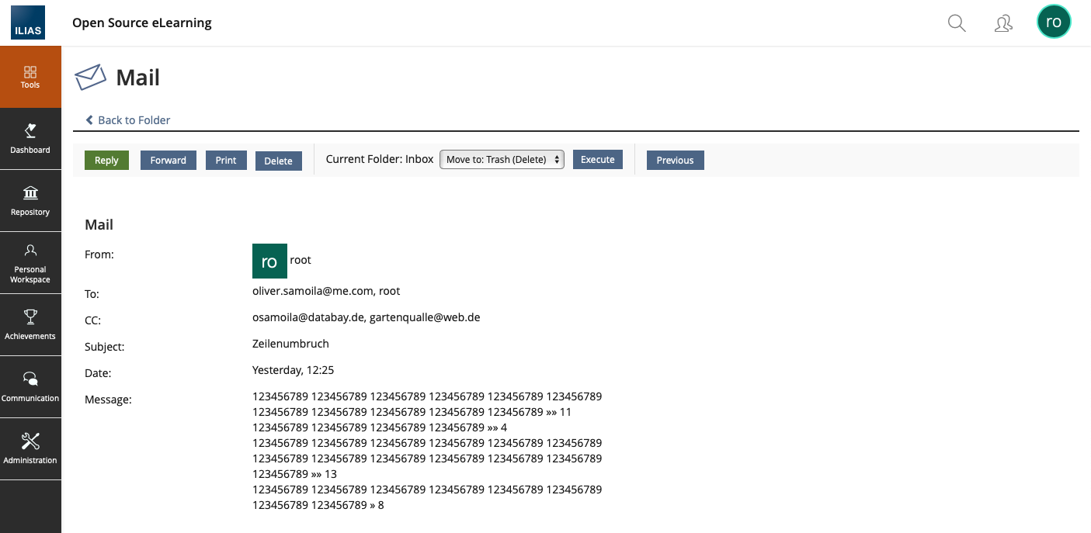The height and width of the screenshot is (533, 1091).
Task: Click the Mail envelope icon
Action: pos(90,78)
